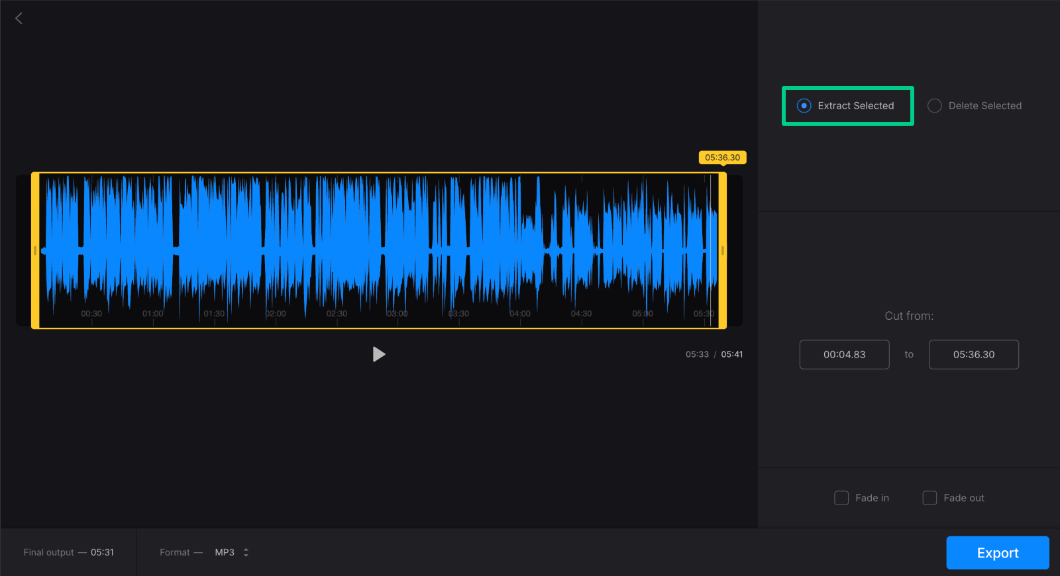Click the waveform at the 04:00 mark
1060x576 pixels.
520,314
